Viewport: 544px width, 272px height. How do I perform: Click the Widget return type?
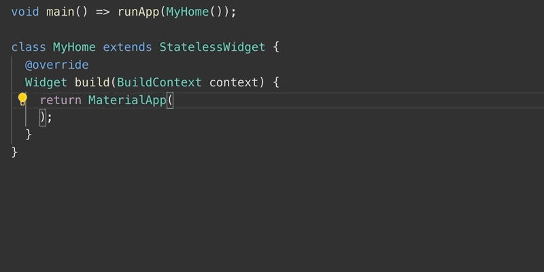click(x=46, y=82)
